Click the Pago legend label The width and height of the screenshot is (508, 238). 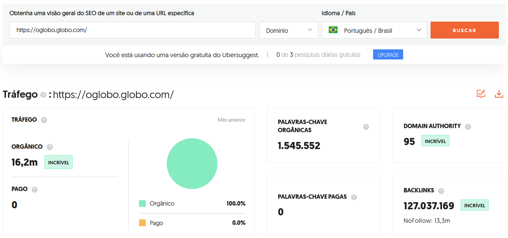click(156, 223)
